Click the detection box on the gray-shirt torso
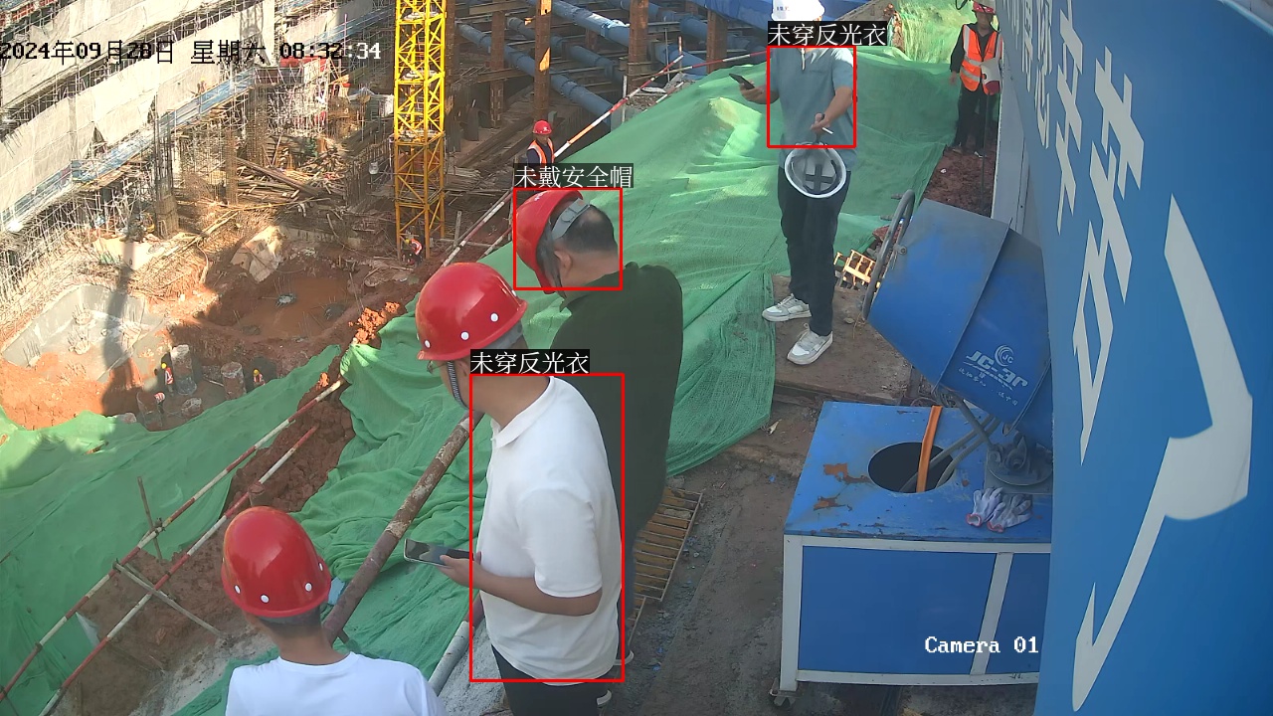Viewport: 1273px width, 716px height. [x=811, y=95]
